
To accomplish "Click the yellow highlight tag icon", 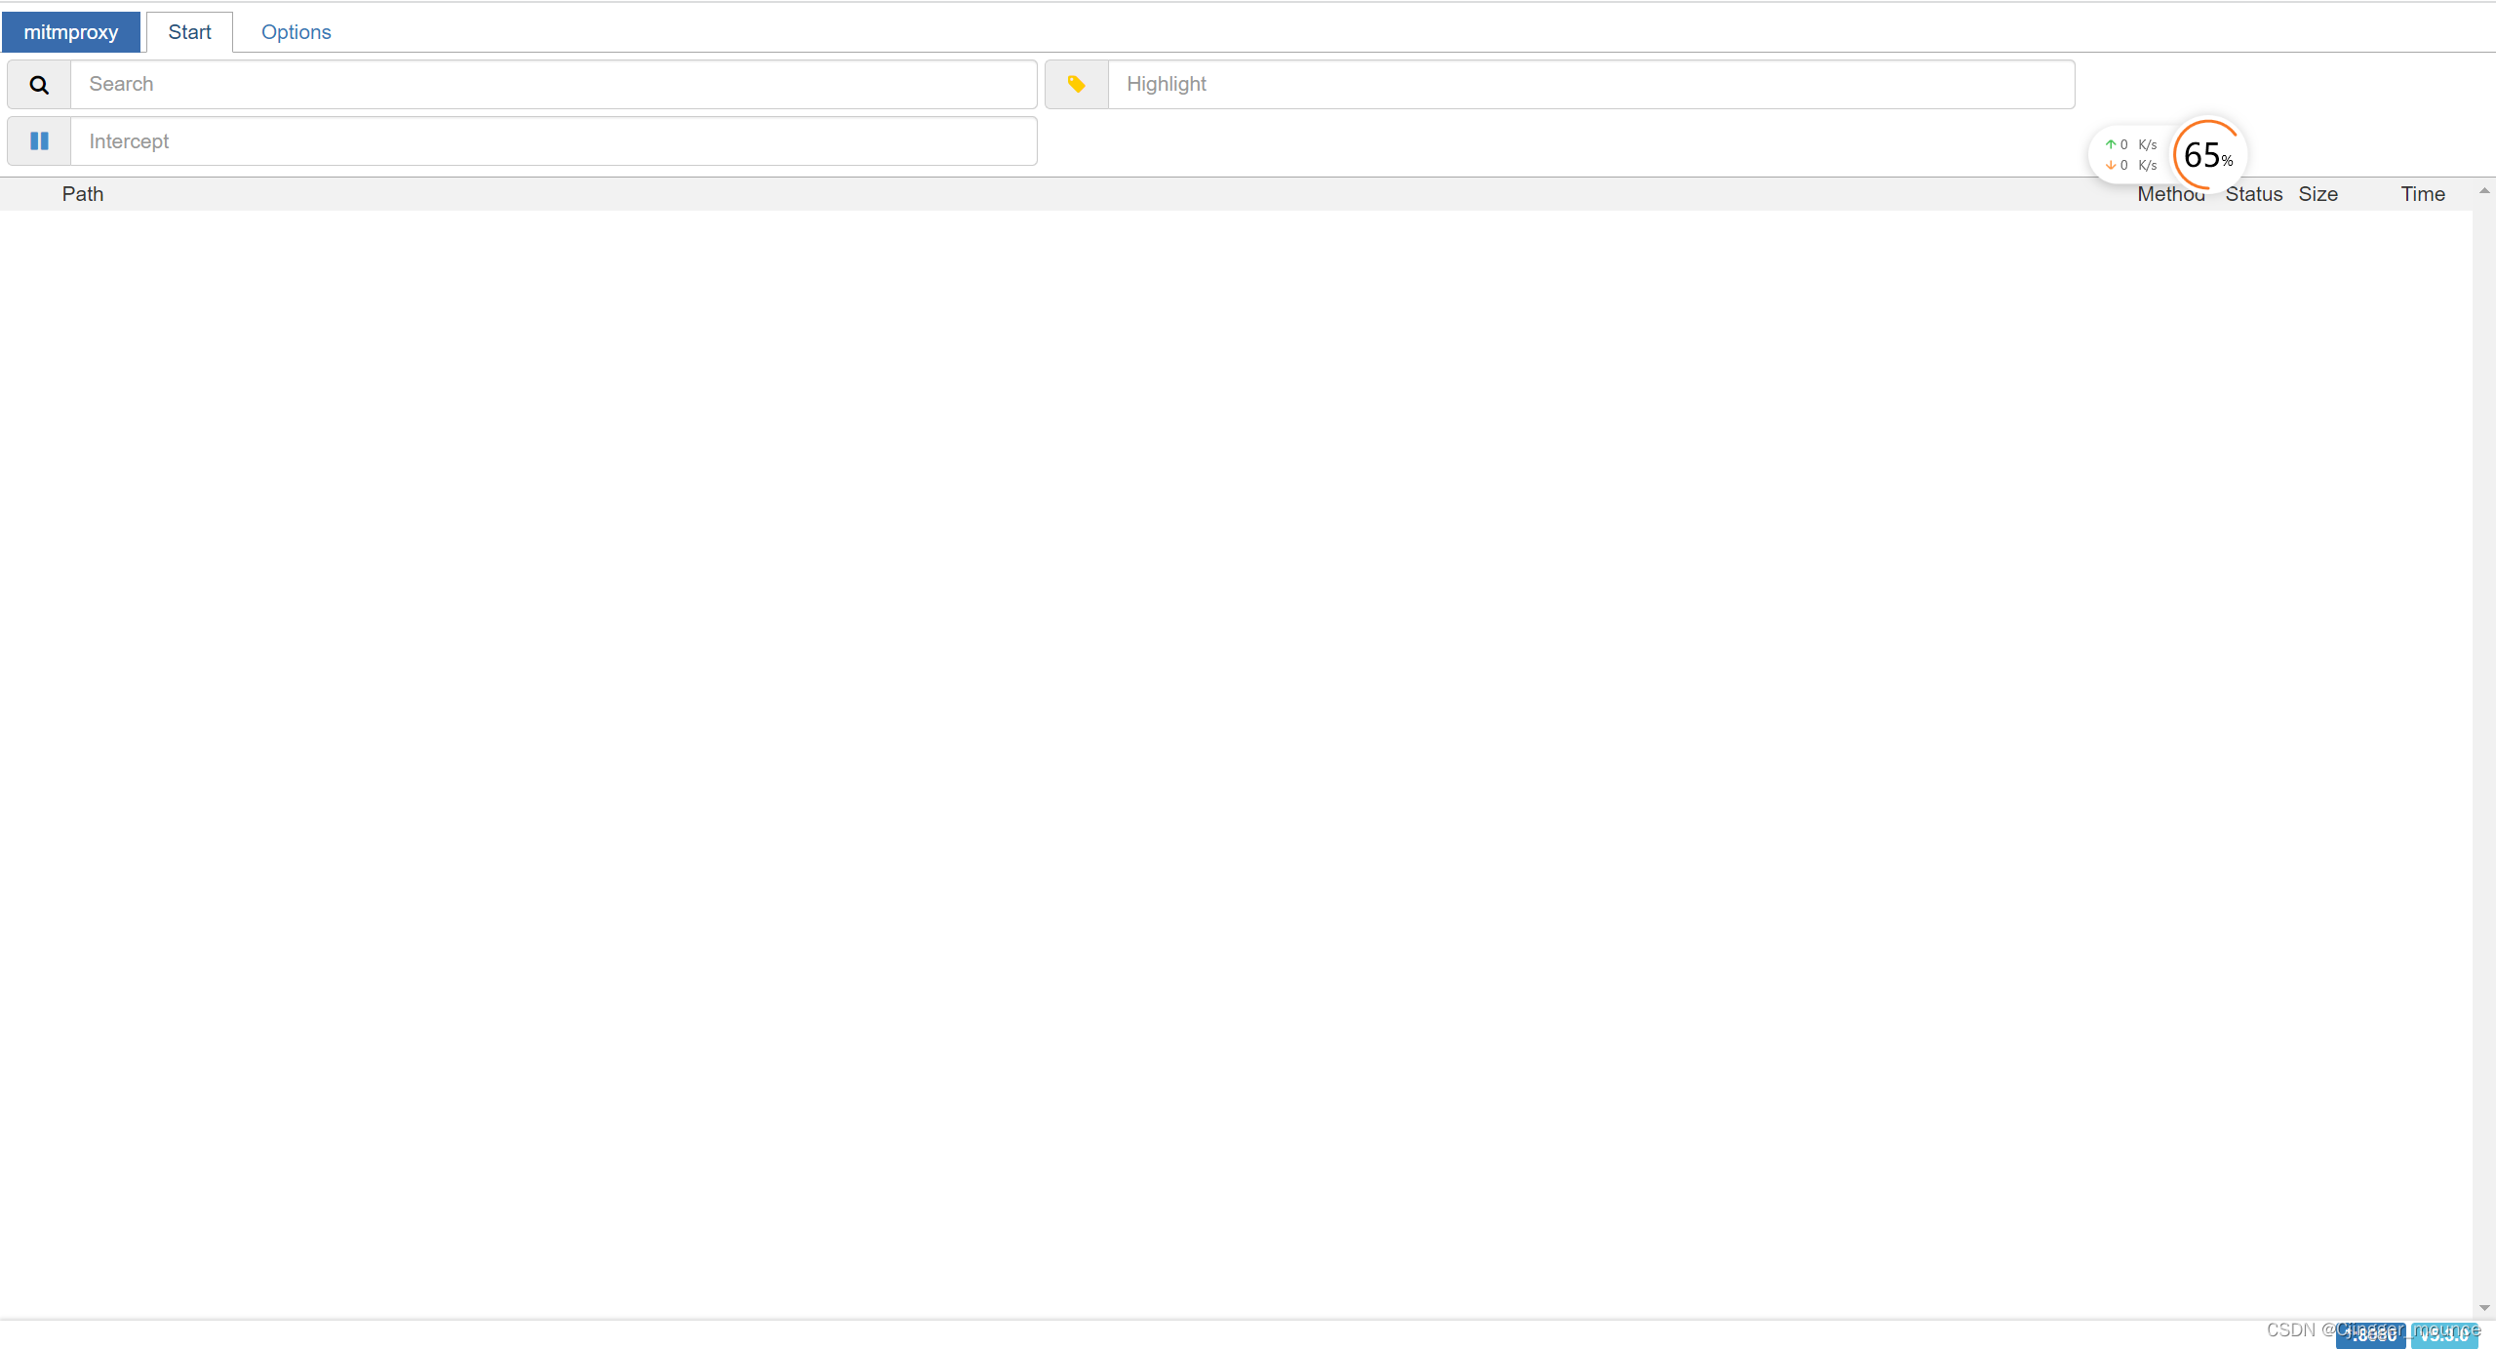I will point(1076,85).
